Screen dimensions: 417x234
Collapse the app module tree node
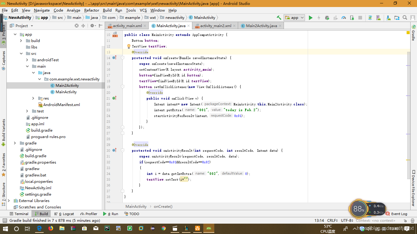pos(15,34)
